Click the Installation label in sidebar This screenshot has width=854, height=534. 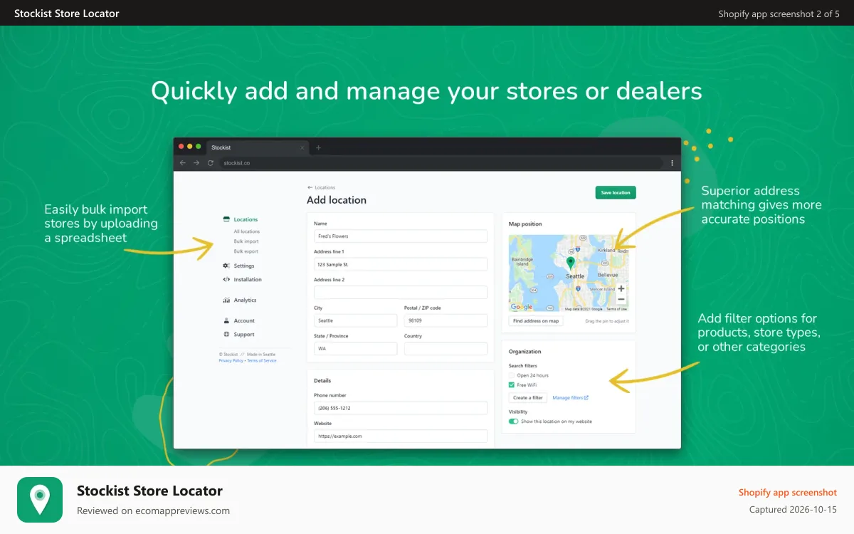coord(248,280)
